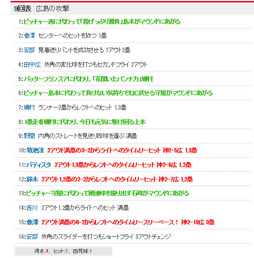The image size is (254, 258).
Task: Select text 内角のストレートを見送り四球を選ぶ 満塁
Action: point(88,136)
